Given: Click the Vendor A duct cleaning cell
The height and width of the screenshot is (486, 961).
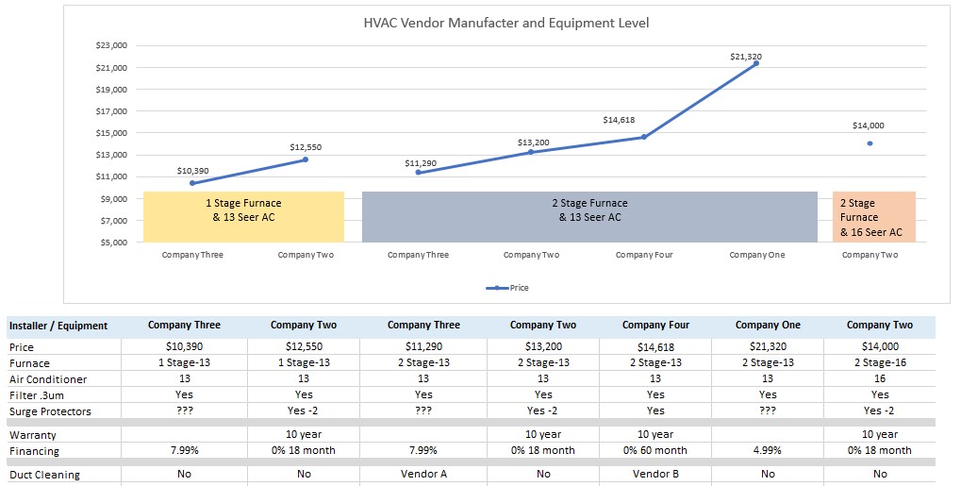Looking at the screenshot, I should 423,475.
